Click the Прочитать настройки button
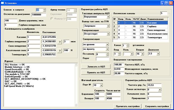 pos(128,106)
